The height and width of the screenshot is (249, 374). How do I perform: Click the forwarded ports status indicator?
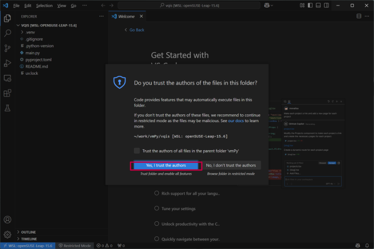121,246
